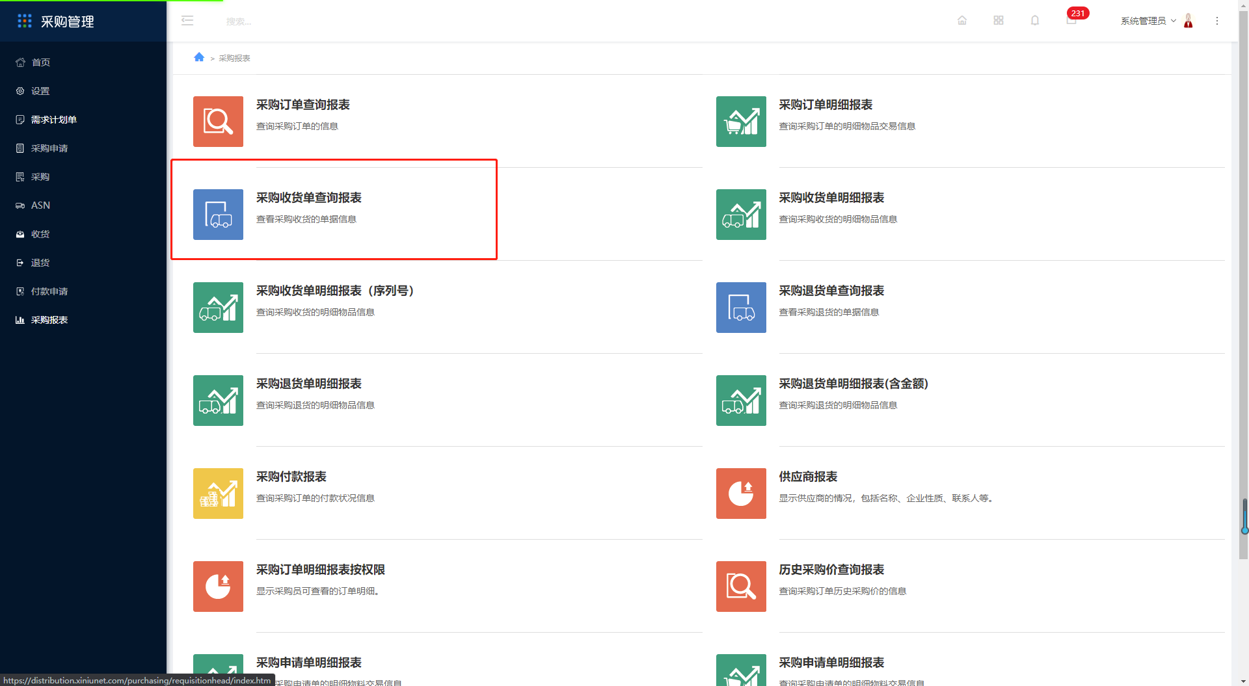
Task: Open the 历史采购价查询报表 title link
Action: (831, 570)
